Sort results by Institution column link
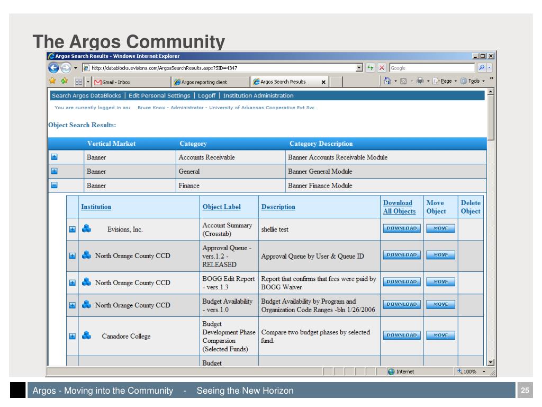The width and height of the screenshot is (542, 407). coord(96,207)
